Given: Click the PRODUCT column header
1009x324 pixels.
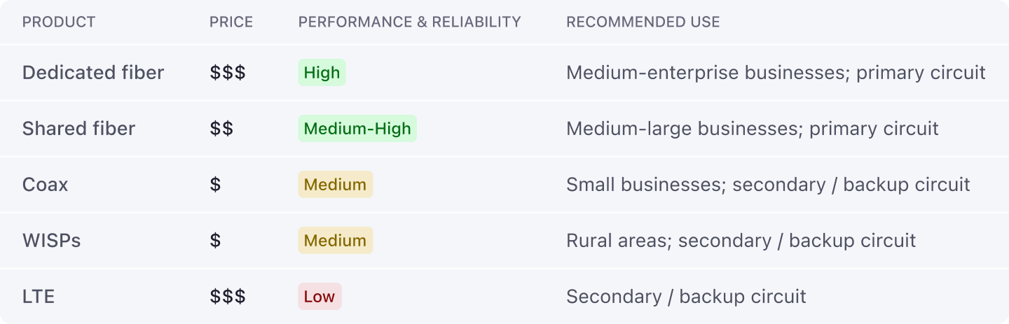Looking at the screenshot, I should coord(59,22).
